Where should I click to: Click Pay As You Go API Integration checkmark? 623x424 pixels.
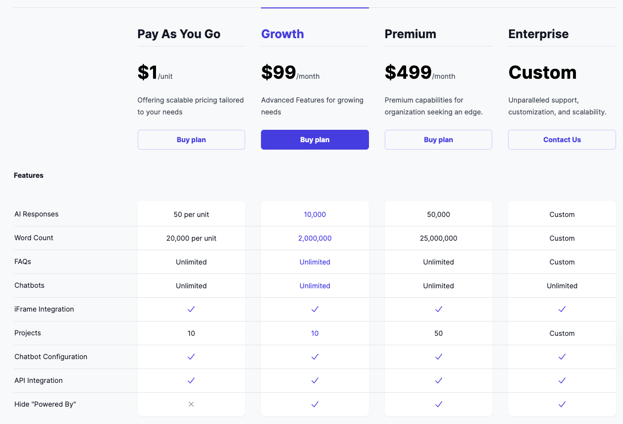(x=191, y=380)
